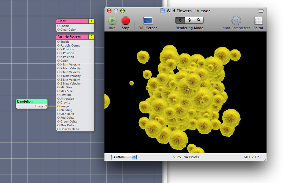The width and height of the screenshot is (289, 183).
Task: Open the Custom size dropdown
Action: (x=124, y=157)
